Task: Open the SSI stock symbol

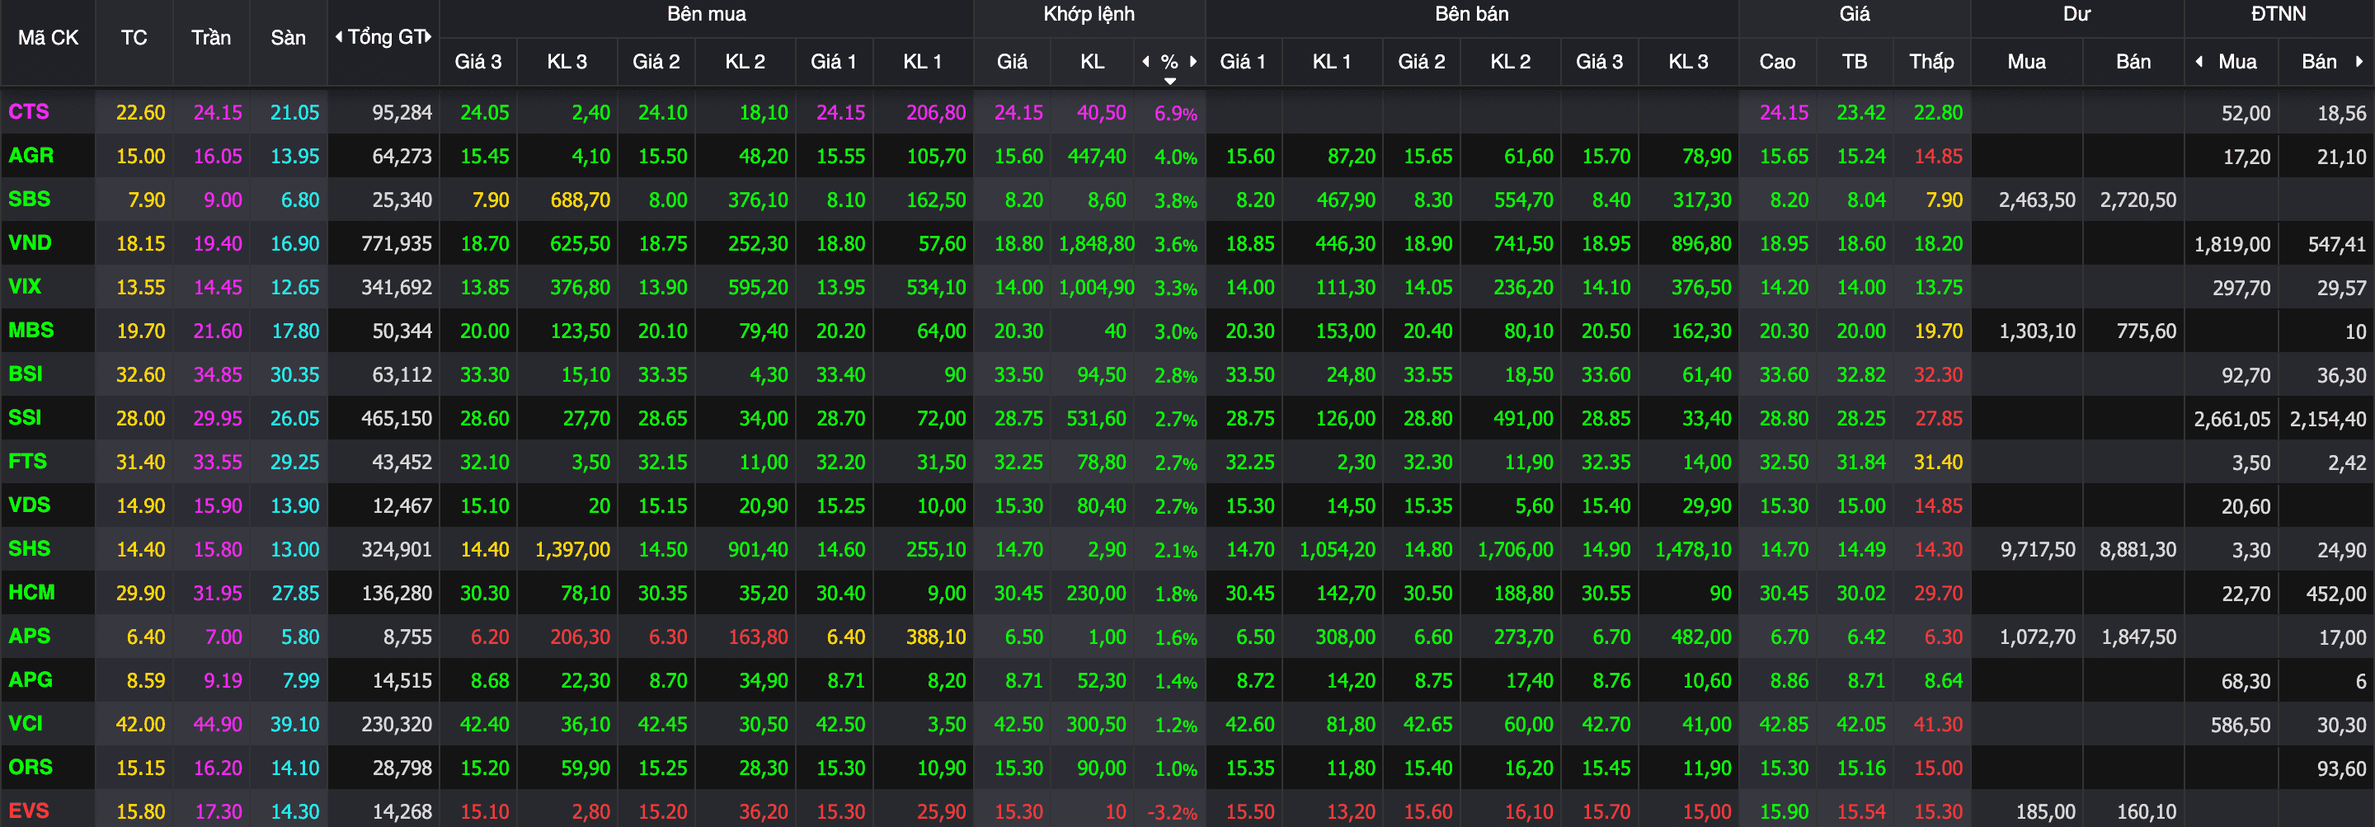Action: pyautogui.click(x=25, y=418)
